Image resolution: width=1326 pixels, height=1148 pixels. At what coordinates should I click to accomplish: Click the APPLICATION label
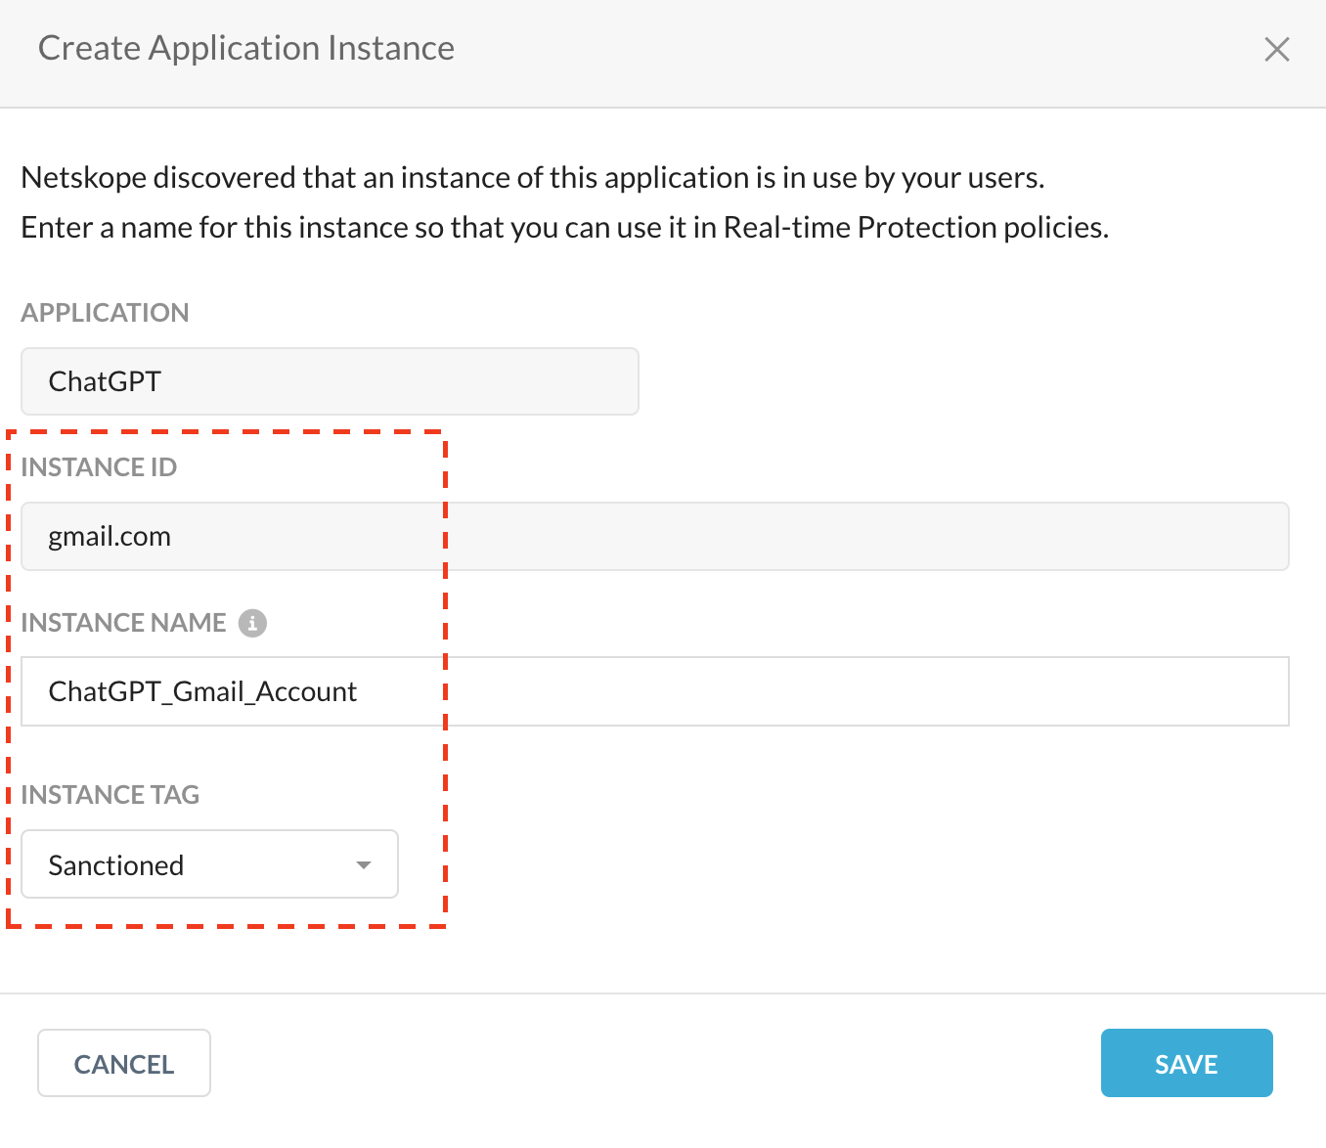point(105,313)
